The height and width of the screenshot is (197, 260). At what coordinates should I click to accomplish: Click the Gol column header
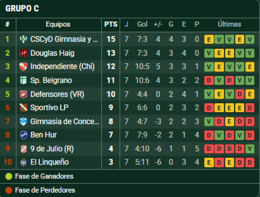(142, 24)
